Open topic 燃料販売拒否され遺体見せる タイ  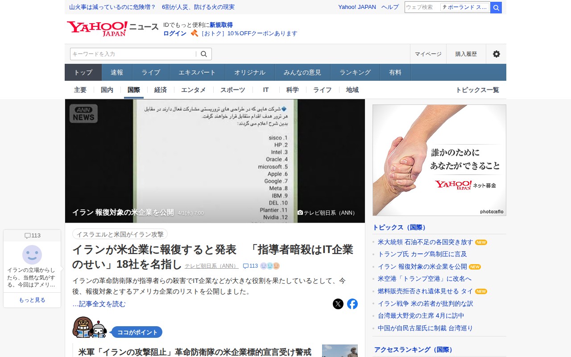pos(426,291)
